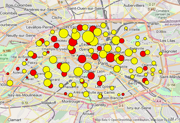This screenshot has width=180, height=123.
Task: Select the red bubble right of Charonne label
Action: (x=145, y=68)
